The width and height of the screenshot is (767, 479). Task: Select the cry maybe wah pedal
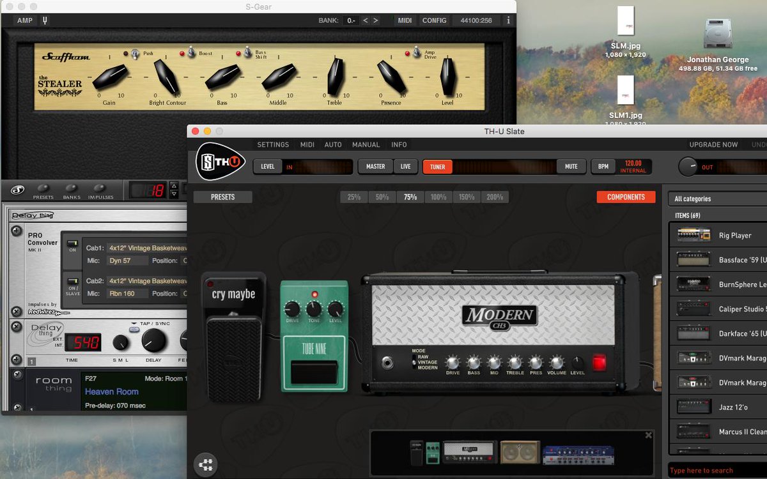click(x=234, y=337)
